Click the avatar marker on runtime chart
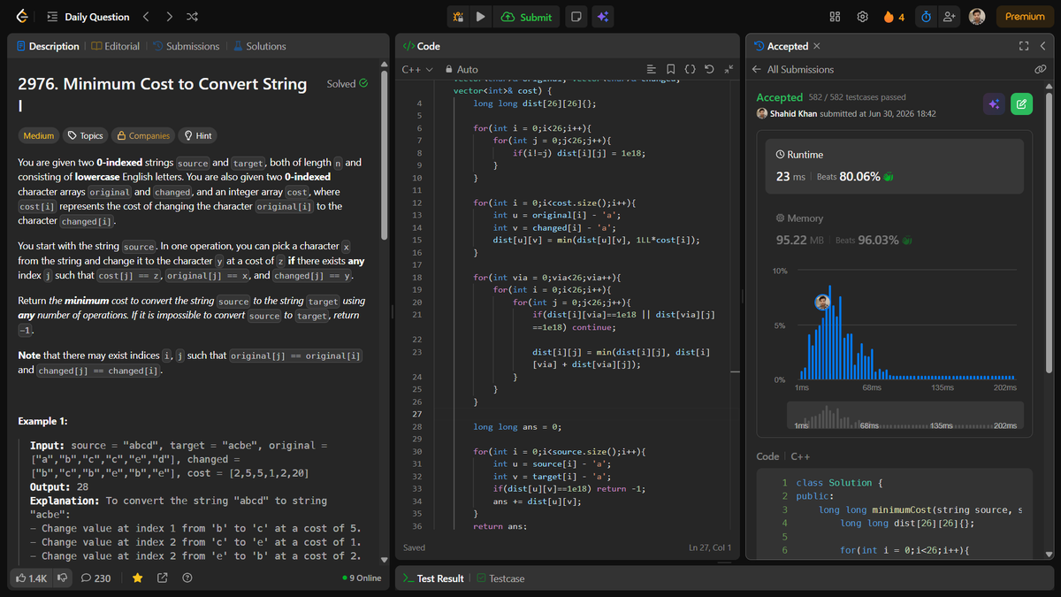Screen dimensions: 1061x597 coord(823,302)
